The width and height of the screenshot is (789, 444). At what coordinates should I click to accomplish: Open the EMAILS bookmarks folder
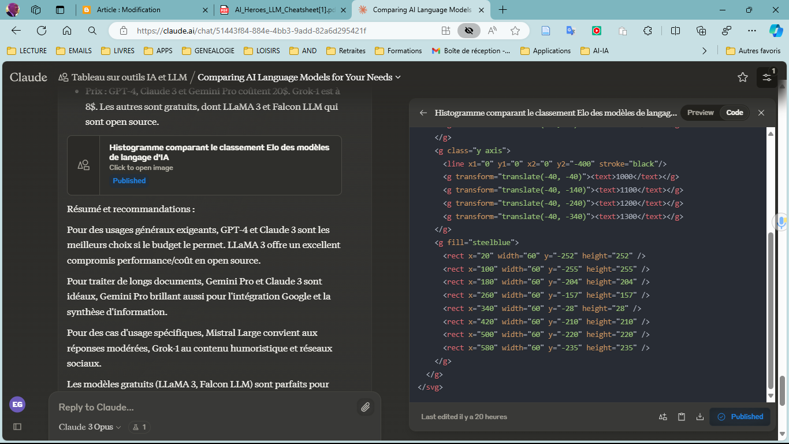74,51
